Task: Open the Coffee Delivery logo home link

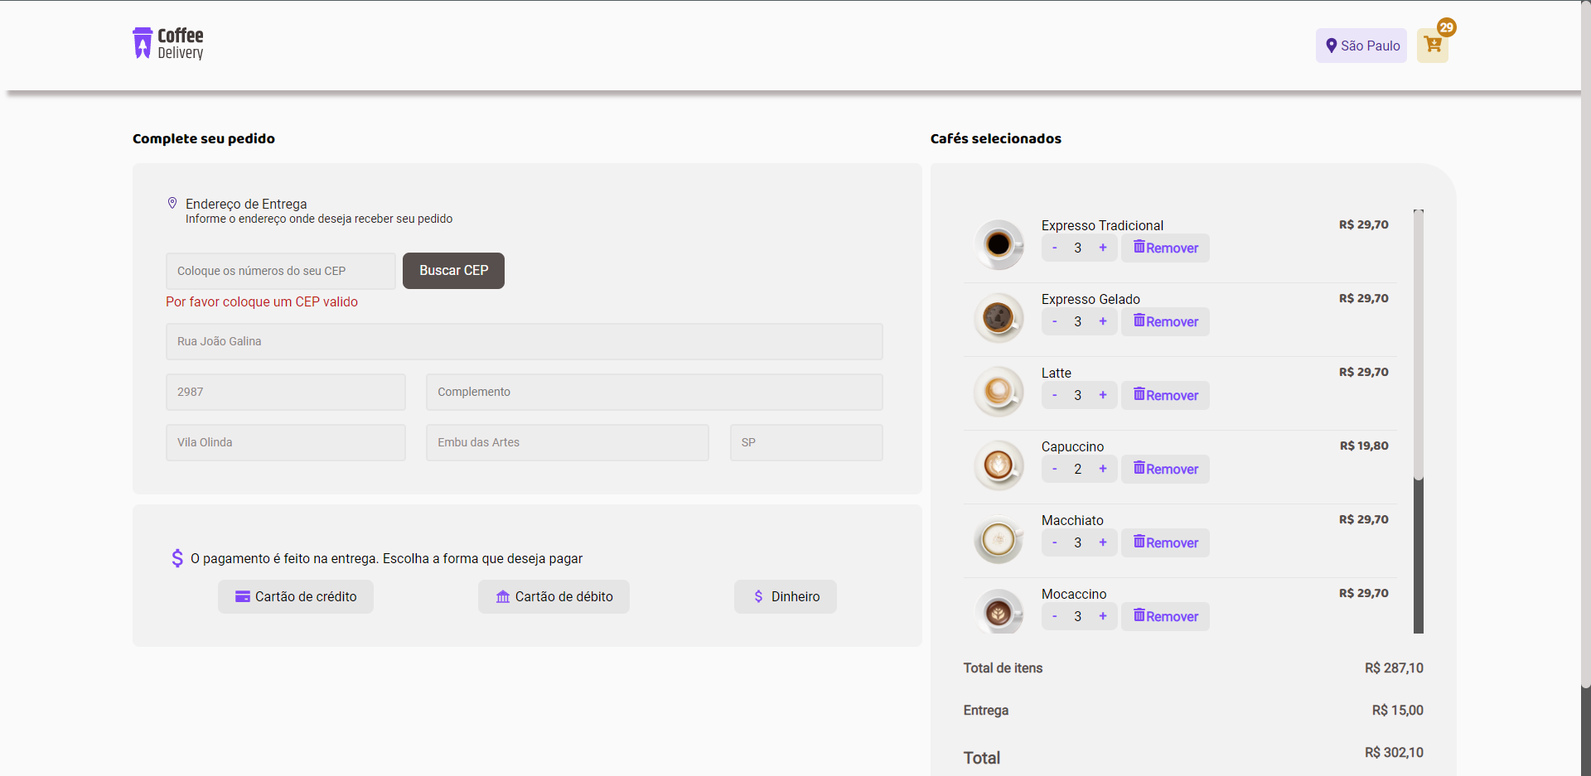Action: point(168,44)
